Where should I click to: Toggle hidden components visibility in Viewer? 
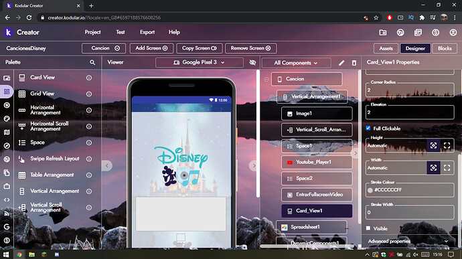[x=252, y=62]
